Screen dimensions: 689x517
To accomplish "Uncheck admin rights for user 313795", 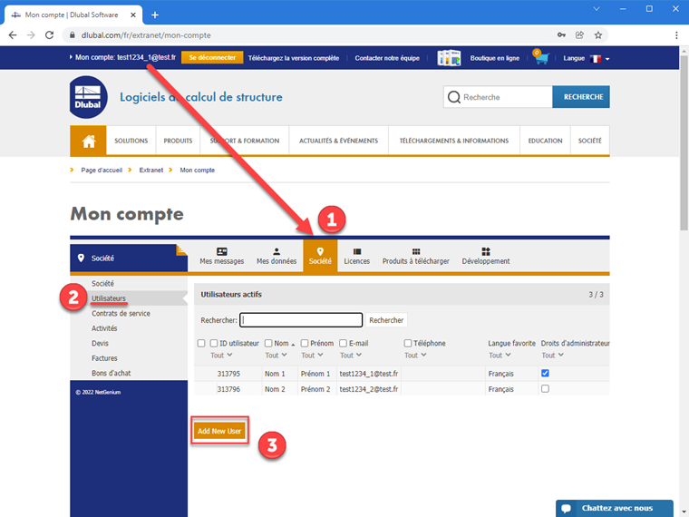I will click(545, 374).
